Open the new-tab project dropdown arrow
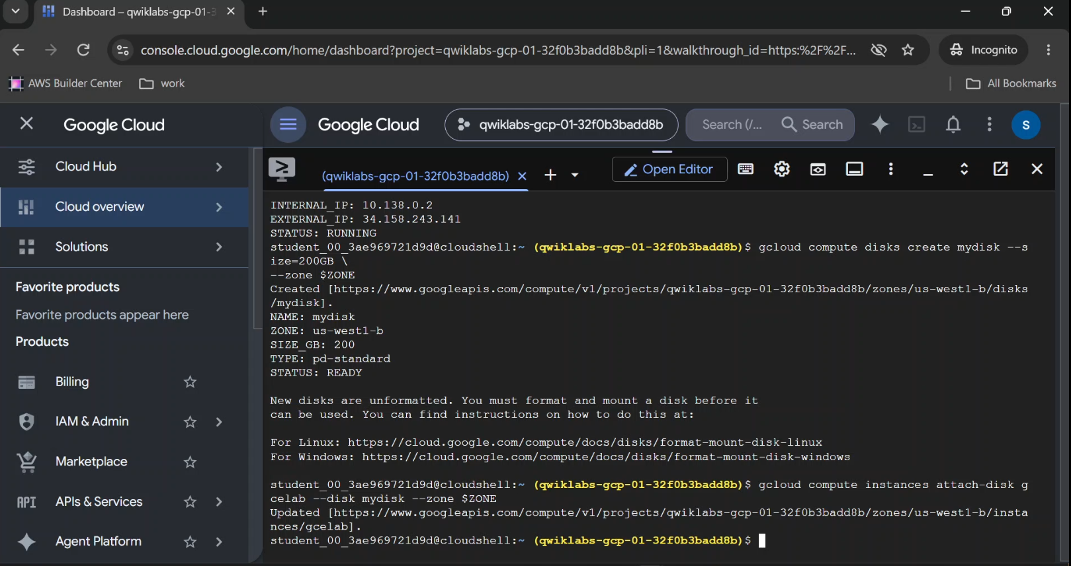This screenshot has height=566, width=1071. pos(575,175)
